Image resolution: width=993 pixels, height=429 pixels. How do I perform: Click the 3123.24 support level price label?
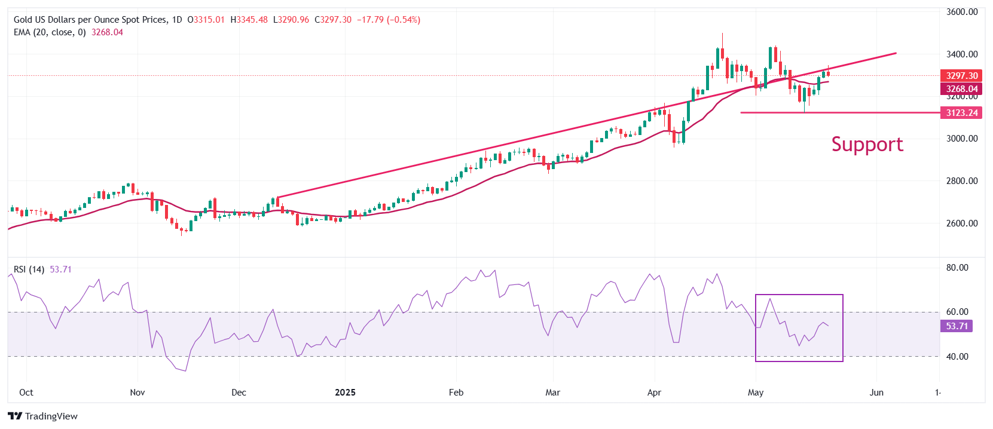tap(961, 113)
